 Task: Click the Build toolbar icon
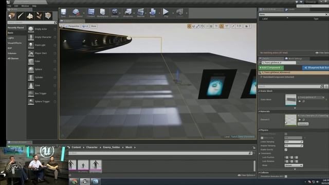click(153, 13)
